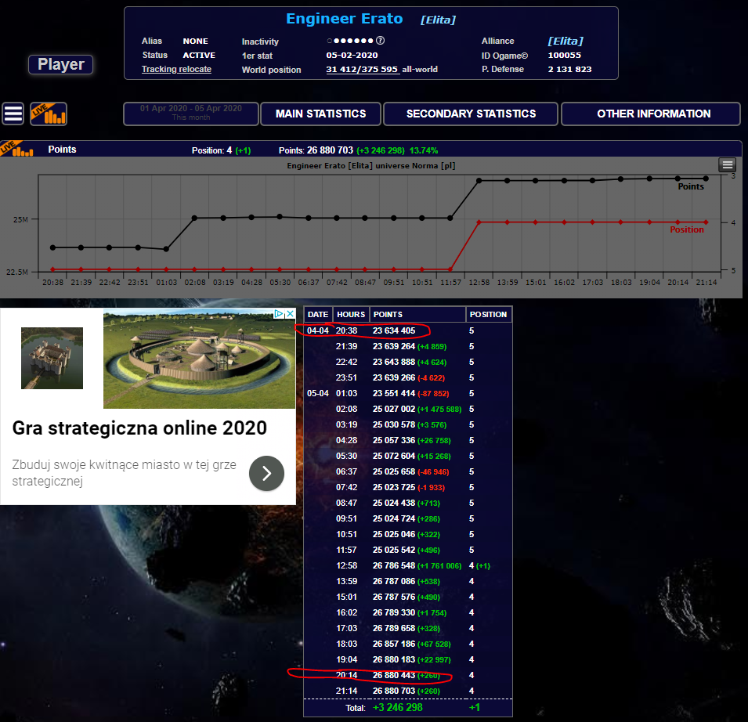Click the 21:14 points data marker
The height and width of the screenshot is (722, 748).
706,179
